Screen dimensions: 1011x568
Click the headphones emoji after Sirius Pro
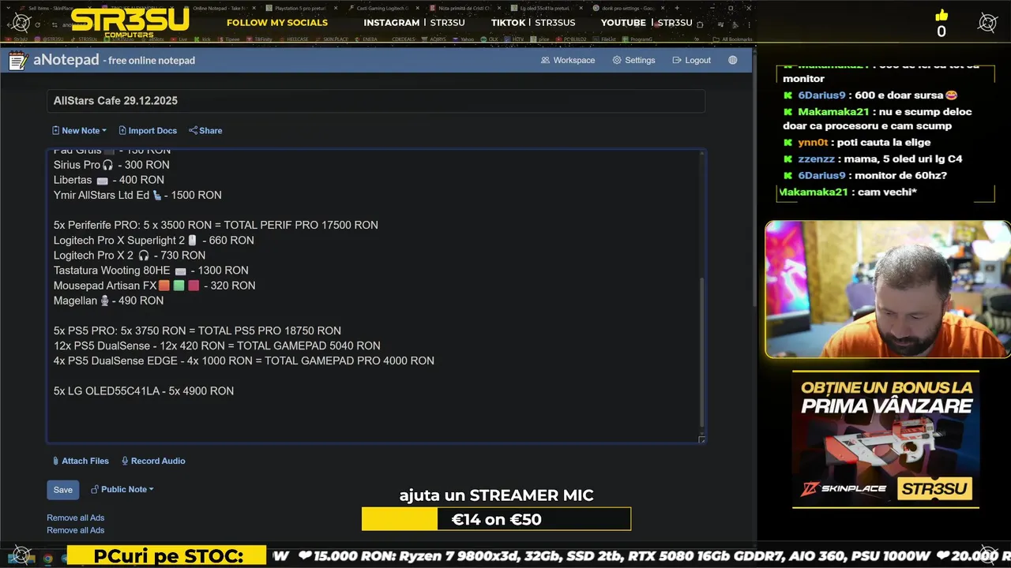108,166
